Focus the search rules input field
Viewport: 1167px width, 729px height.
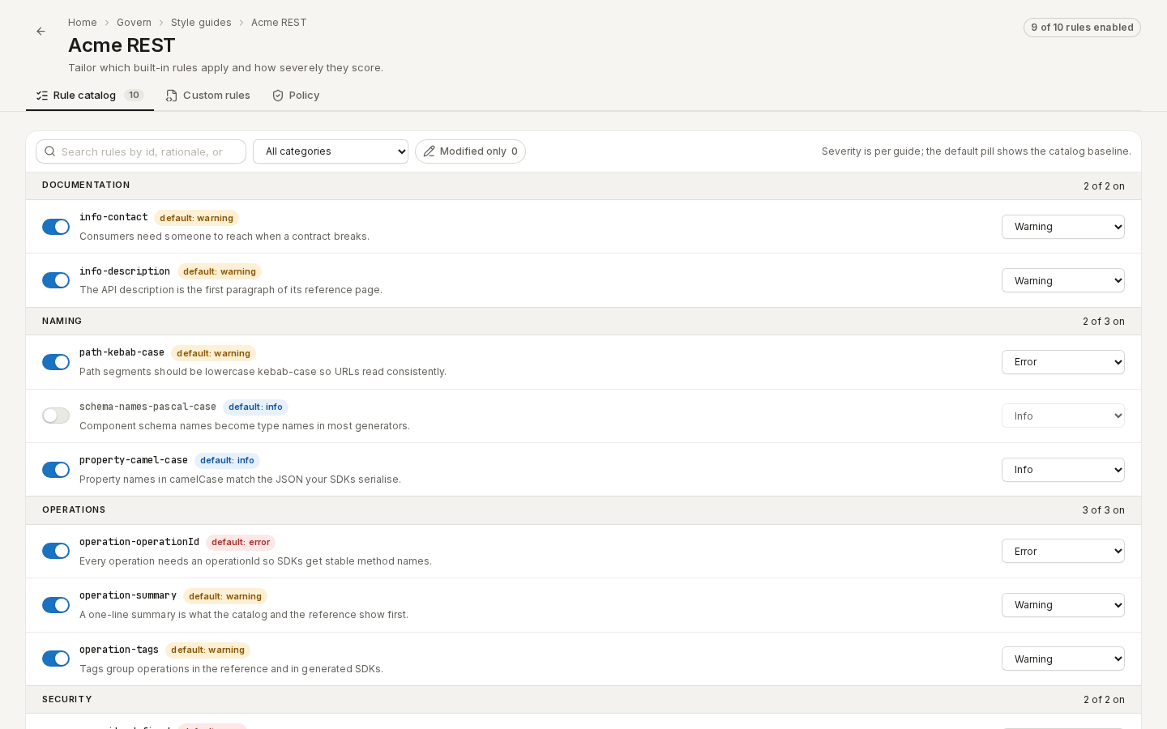[141, 151]
